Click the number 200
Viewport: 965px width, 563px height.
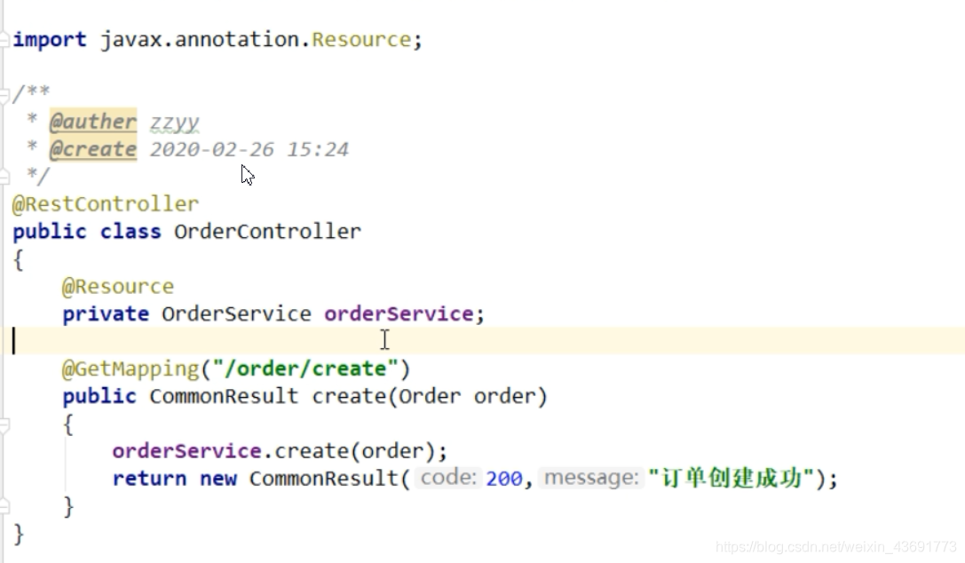[x=504, y=479]
